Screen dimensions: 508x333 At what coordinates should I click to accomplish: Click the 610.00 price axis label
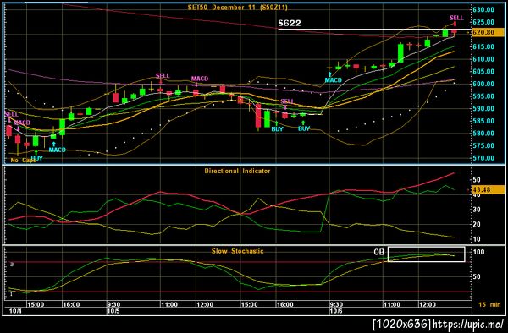click(483, 59)
